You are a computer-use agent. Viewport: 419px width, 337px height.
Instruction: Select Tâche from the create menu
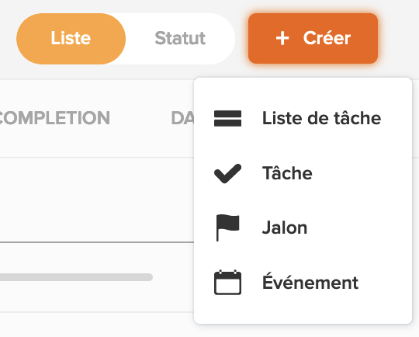point(303,173)
